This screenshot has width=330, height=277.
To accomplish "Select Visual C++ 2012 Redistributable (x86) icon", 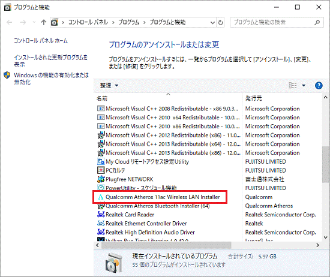I will click(101, 135).
